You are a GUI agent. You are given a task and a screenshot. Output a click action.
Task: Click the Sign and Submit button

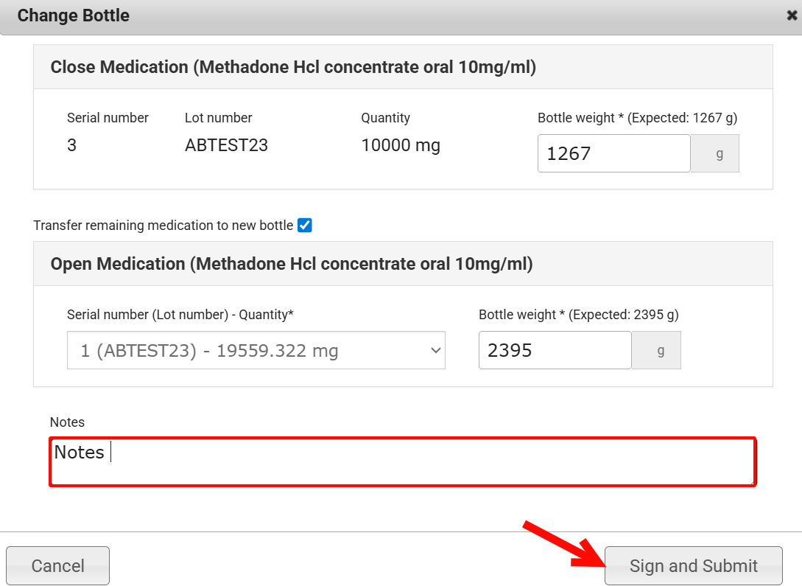693,565
